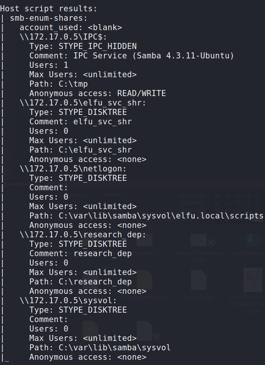The width and height of the screenshot is (265, 365).
Task: Click the \\172.17.0.5\sysvol share heading
Action: click(68, 300)
